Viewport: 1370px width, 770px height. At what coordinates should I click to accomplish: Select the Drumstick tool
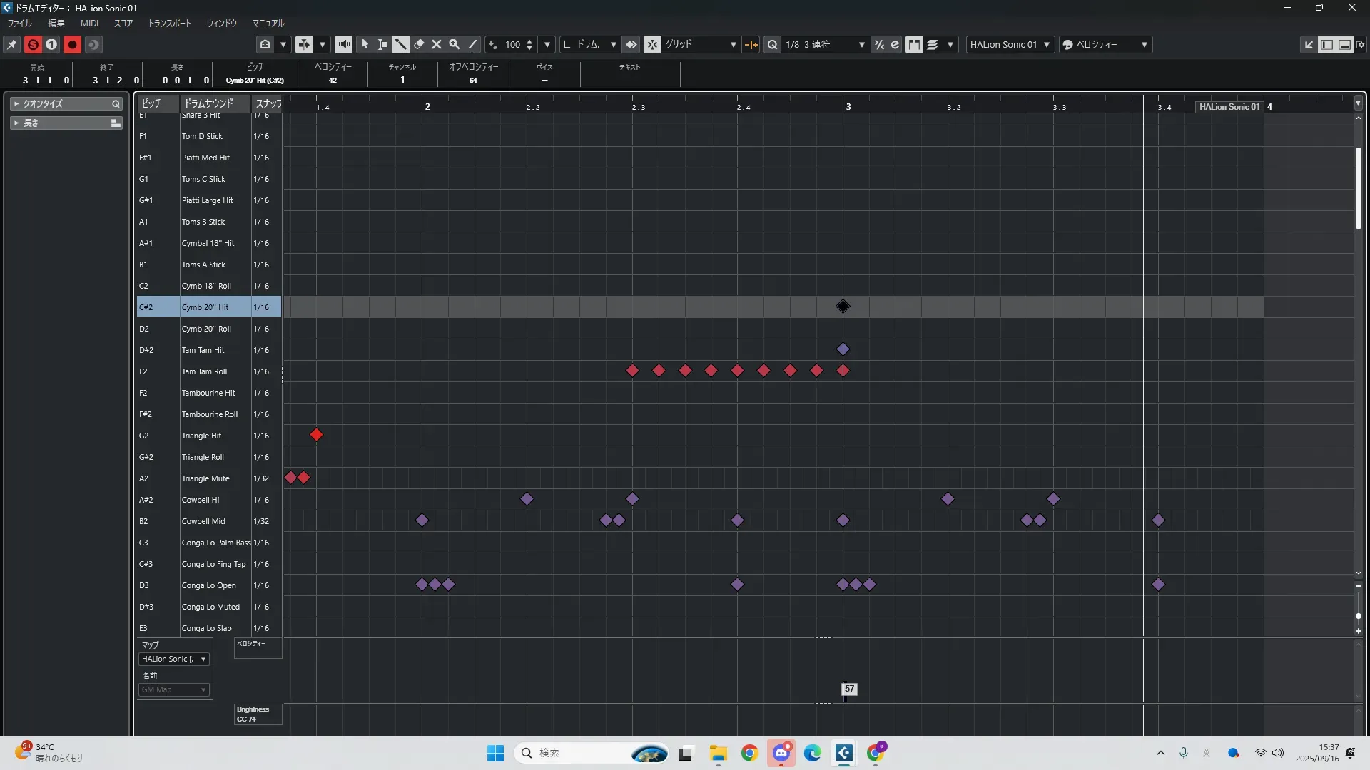(x=400, y=44)
